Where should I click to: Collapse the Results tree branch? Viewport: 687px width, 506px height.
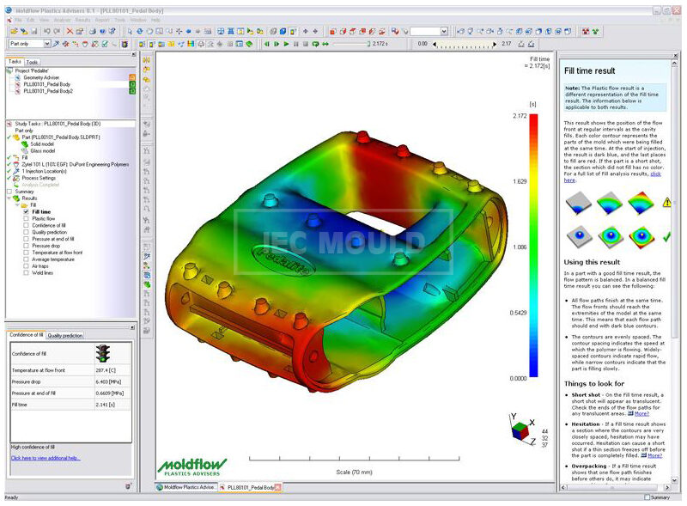9,198
